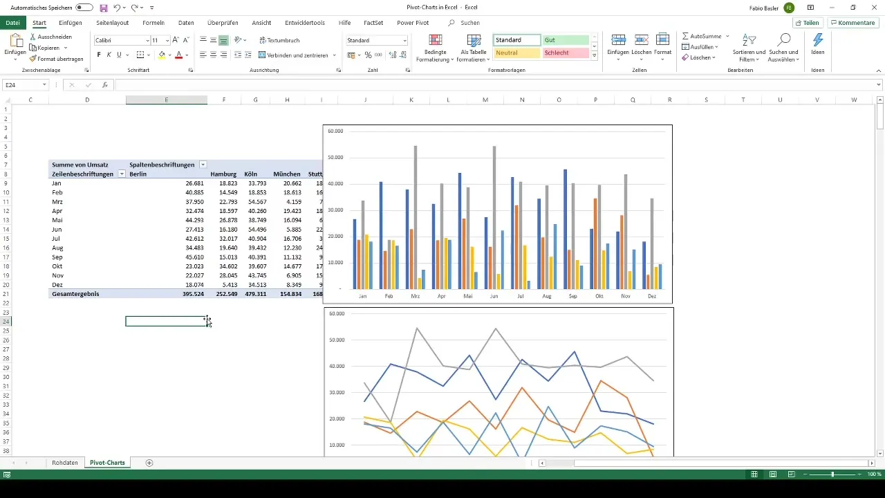Undo last action
This screenshot has width=885, height=498.
117,8
